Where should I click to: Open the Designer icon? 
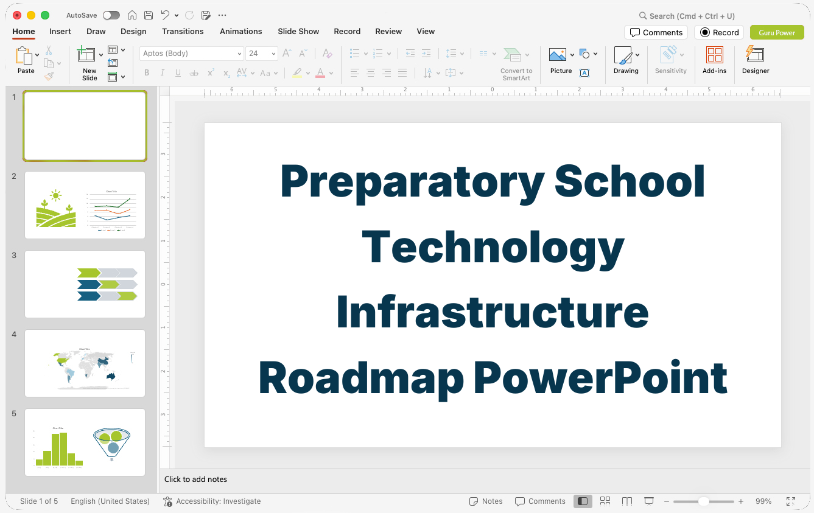(x=755, y=55)
